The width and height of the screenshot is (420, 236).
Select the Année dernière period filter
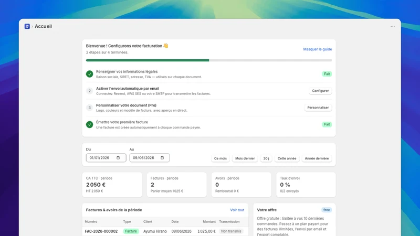pyautogui.click(x=317, y=158)
